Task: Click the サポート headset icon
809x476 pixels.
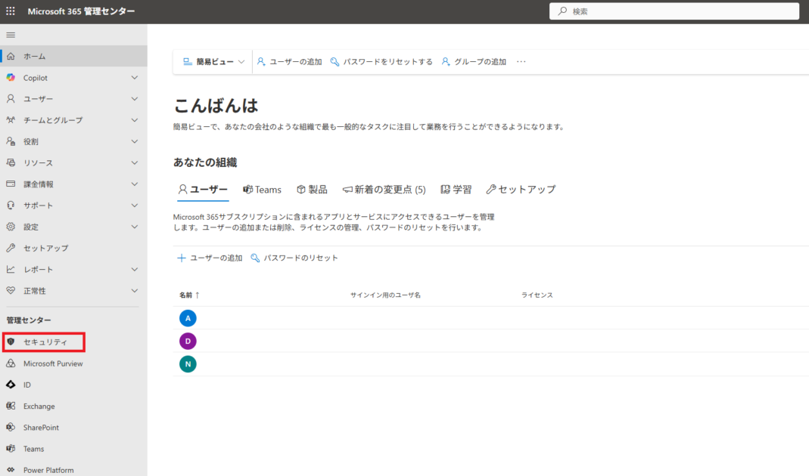Action: pyautogui.click(x=11, y=206)
